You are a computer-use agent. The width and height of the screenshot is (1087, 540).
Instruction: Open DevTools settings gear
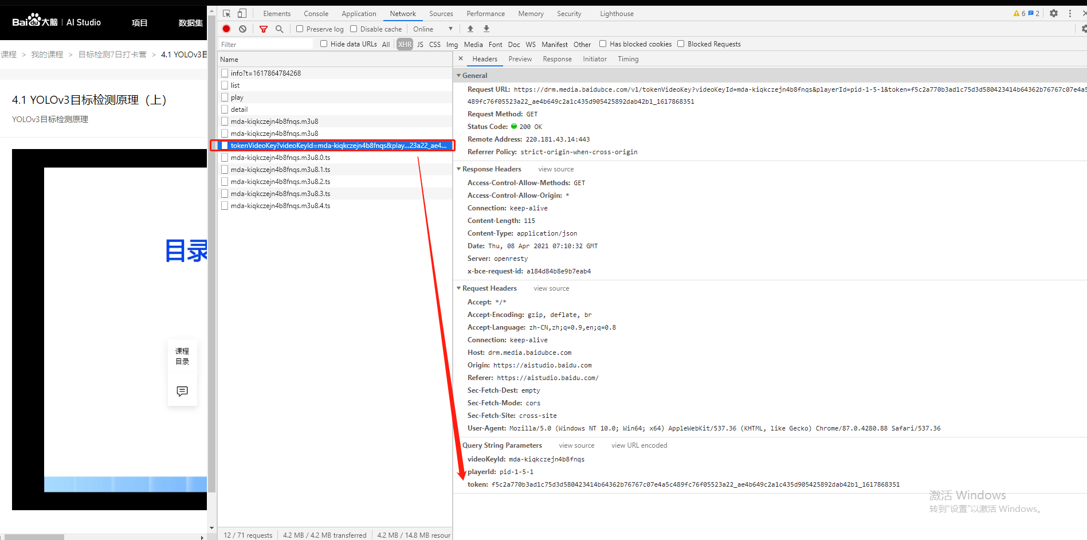[x=1054, y=13]
